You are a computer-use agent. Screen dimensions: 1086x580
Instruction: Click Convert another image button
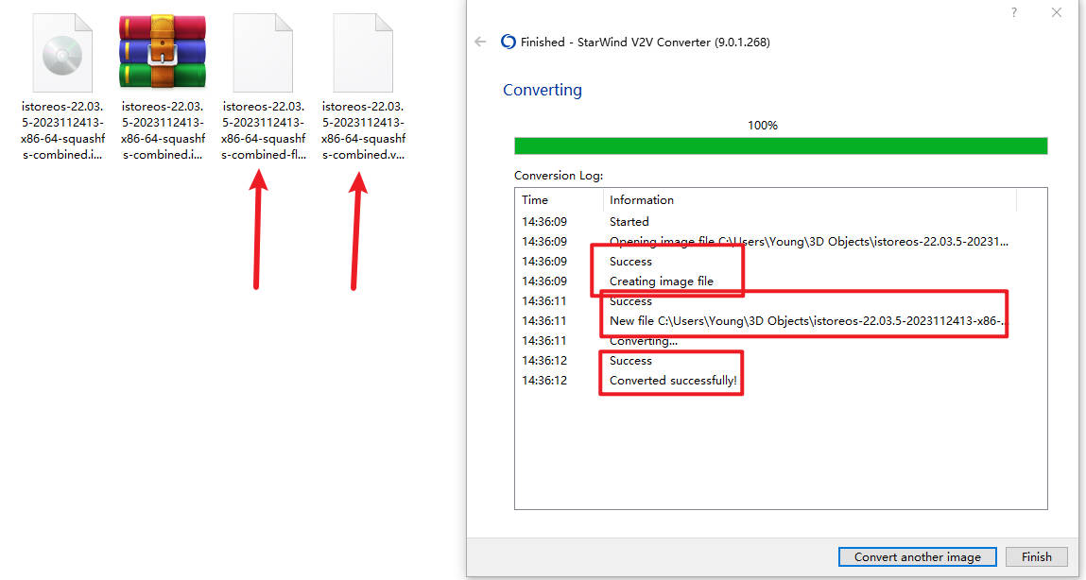(917, 556)
